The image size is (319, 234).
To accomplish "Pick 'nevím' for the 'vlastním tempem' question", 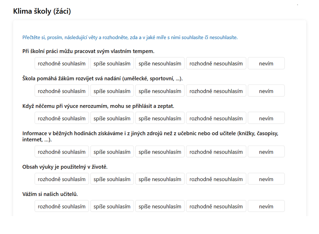I will point(266,63).
